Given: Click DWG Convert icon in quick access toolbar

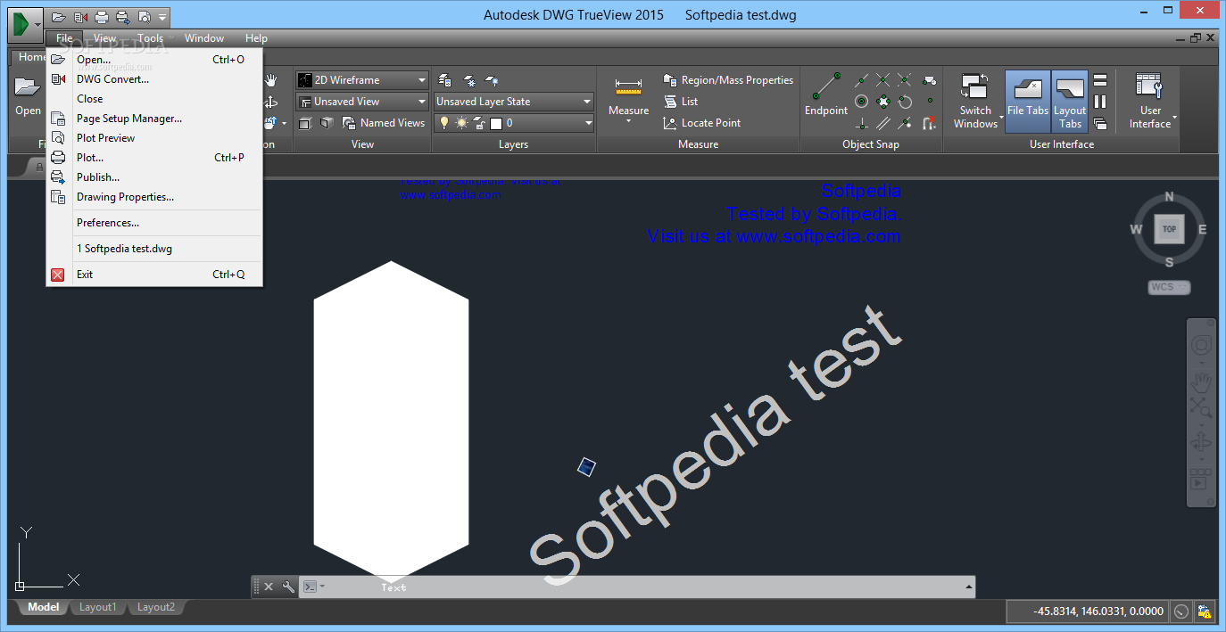Looking at the screenshot, I should pyautogui.click(x=80, y=17).
